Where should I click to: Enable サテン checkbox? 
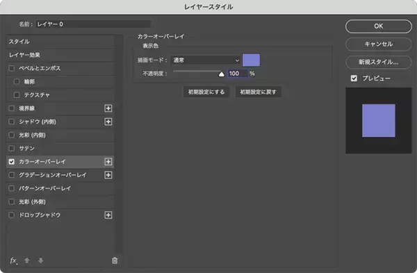(x=11, y=149)
